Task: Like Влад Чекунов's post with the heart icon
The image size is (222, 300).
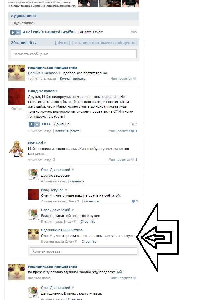Action: coord(132,131)
